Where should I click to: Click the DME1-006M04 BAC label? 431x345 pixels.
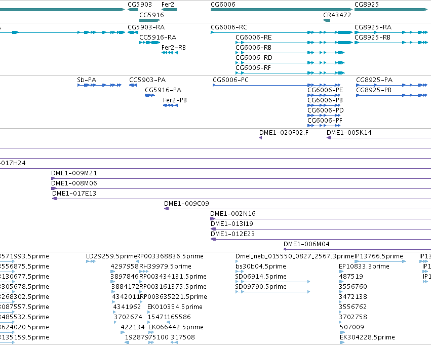point(306,244)
